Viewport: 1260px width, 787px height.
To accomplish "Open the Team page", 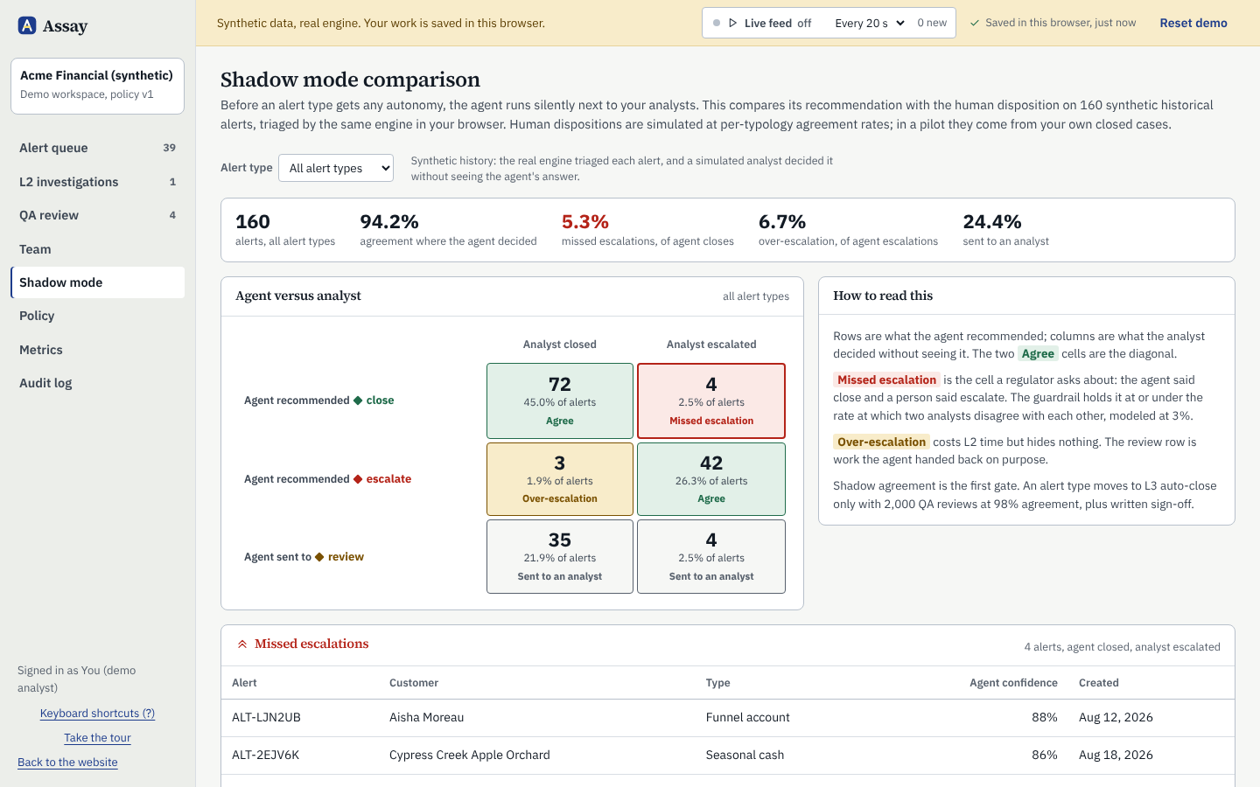I will pos(97,249).
